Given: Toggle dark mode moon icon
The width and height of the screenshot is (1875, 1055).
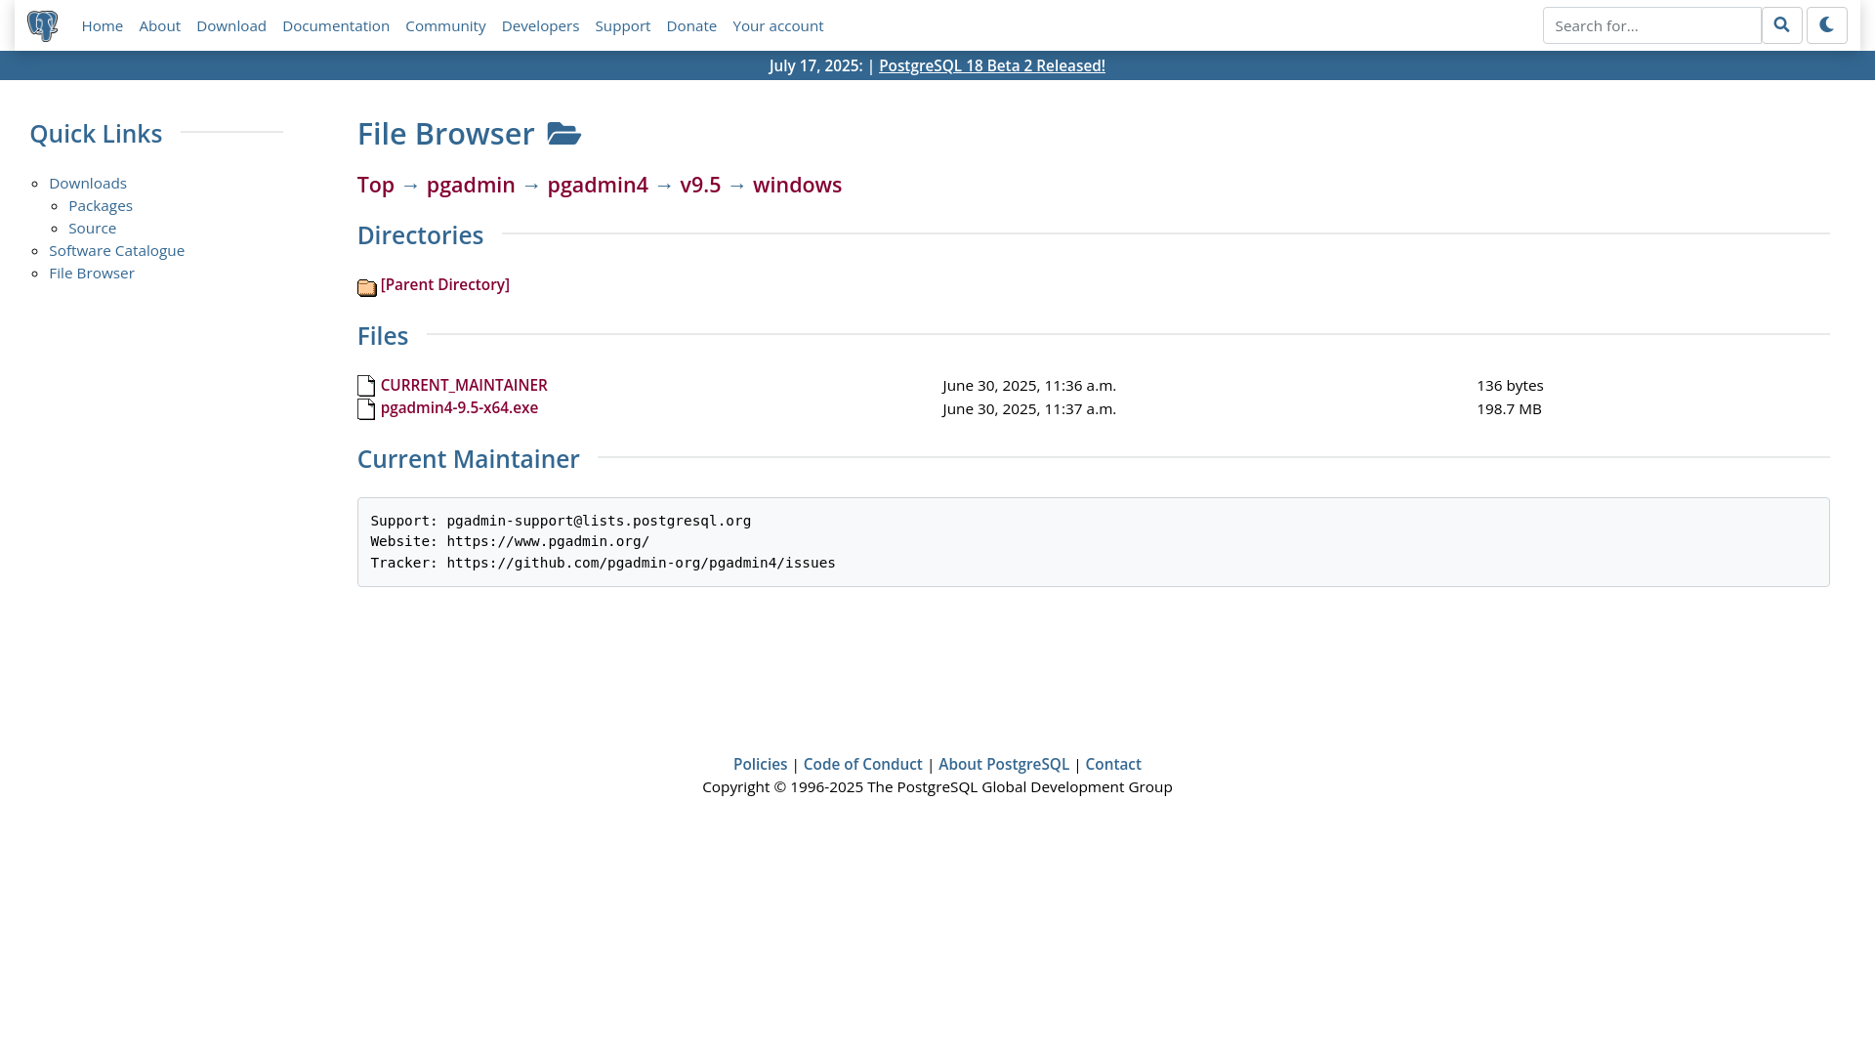Looking at the screenshot, I should 1826,25.
